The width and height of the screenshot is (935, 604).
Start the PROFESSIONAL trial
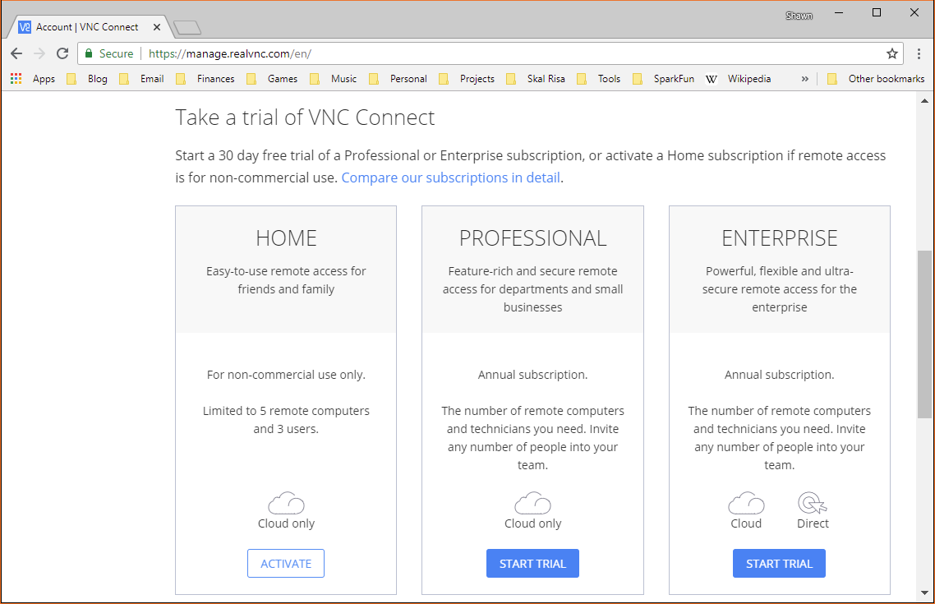click(532, 564)
